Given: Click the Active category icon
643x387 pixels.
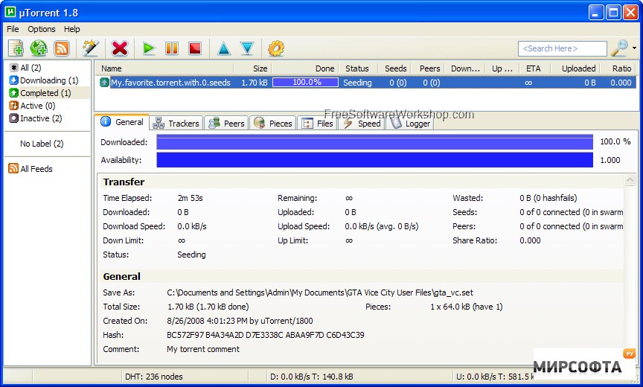Looking at the screenshot, I should tap(13, 106).
